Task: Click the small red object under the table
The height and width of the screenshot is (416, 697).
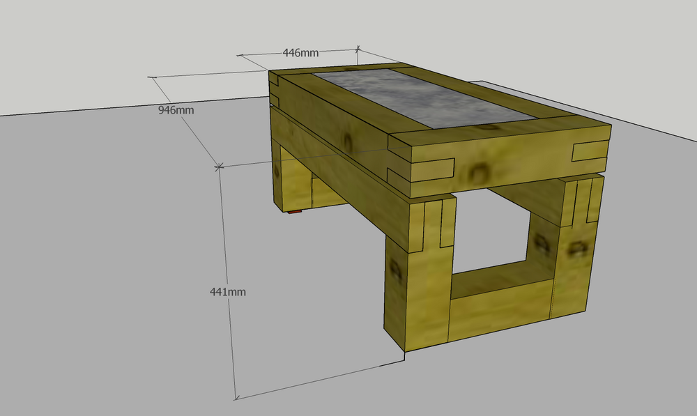Action: [296, 211]
